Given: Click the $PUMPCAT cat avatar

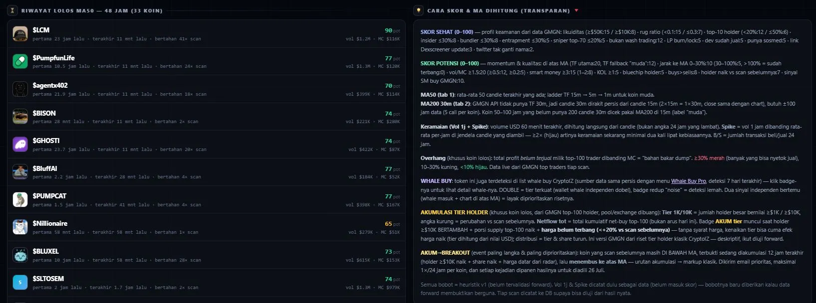Looking at the screenshot, I should point(20,199).
